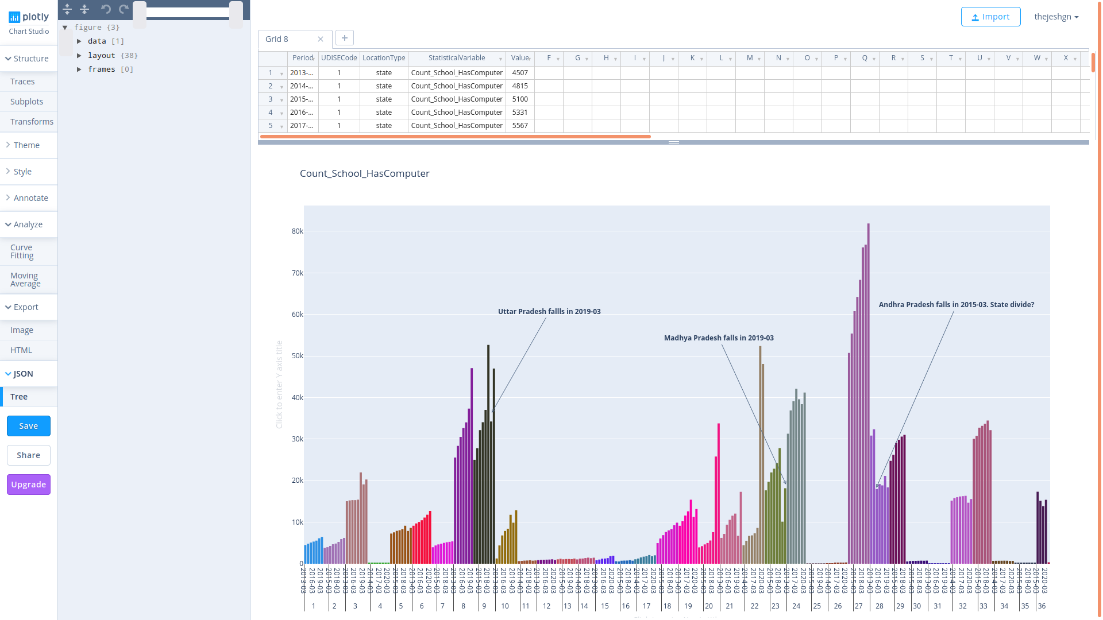Viewport: 1103px width, 620px height.
Task: Click the Redo arrow icon
Action: tap(123, 9)
